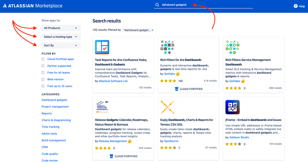308x163 pixels.
Task: Open Rich Filters Service Management icon
Action: tap(233, 47)
